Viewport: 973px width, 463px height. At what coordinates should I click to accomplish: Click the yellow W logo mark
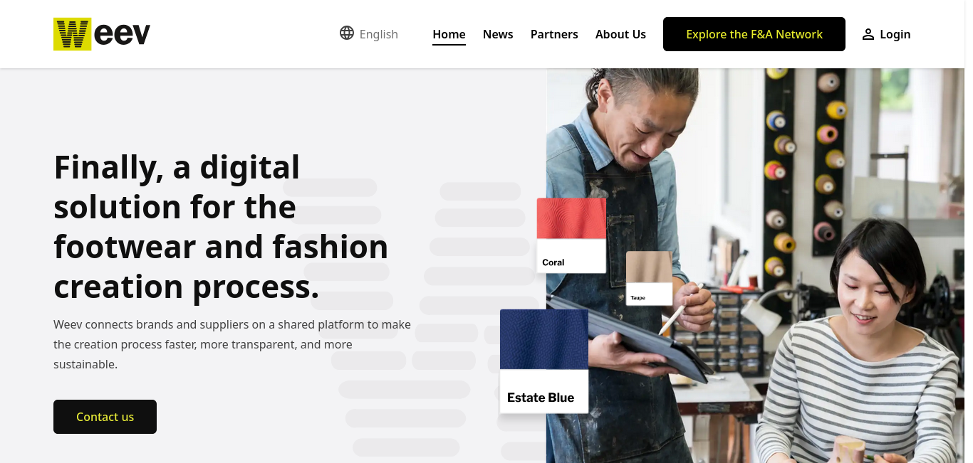(72, 34)
